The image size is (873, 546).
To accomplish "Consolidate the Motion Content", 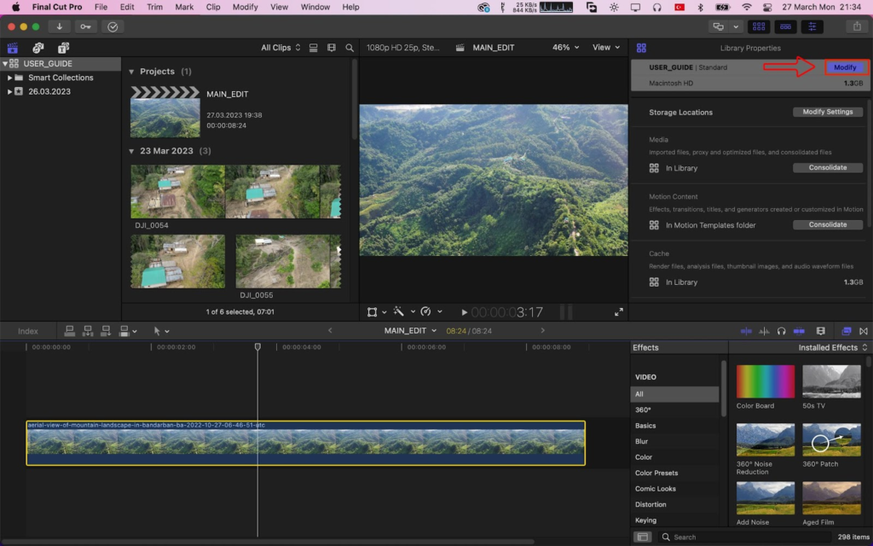I will [828, 224].
